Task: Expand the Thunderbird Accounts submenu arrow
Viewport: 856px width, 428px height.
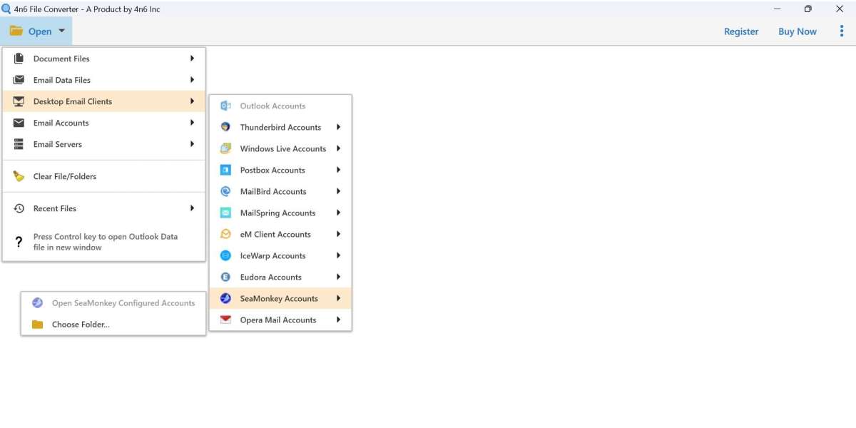Action: tap(339, 127)
